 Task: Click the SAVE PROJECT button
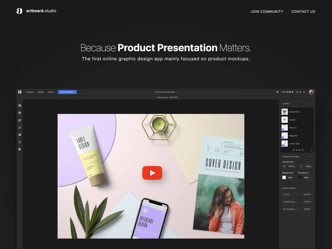tap(67, 92)
